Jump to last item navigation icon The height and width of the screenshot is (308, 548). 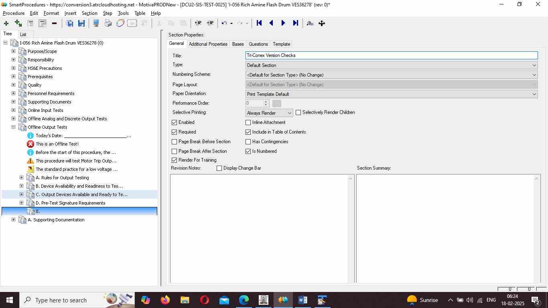point(296,23)
